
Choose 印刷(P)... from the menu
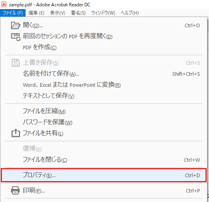click(x=104, y=191)
